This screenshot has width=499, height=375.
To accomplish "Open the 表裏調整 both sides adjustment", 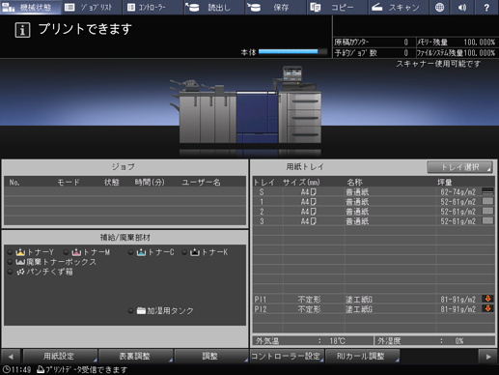I will tap(135, 356).
